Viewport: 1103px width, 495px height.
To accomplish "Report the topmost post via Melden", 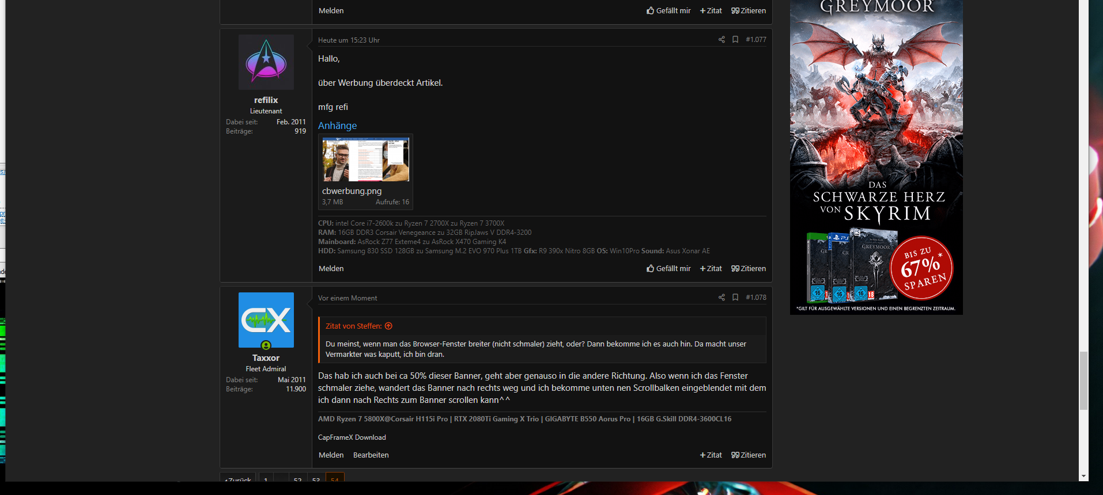I will pyautogui.click(x=331, y=11).
